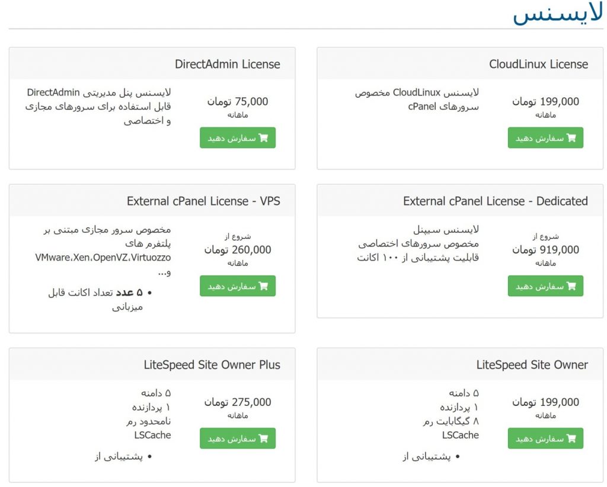Open the CloudLinux License title
Viewport: 607px width, 487px height.
click(x=538, y=64)
